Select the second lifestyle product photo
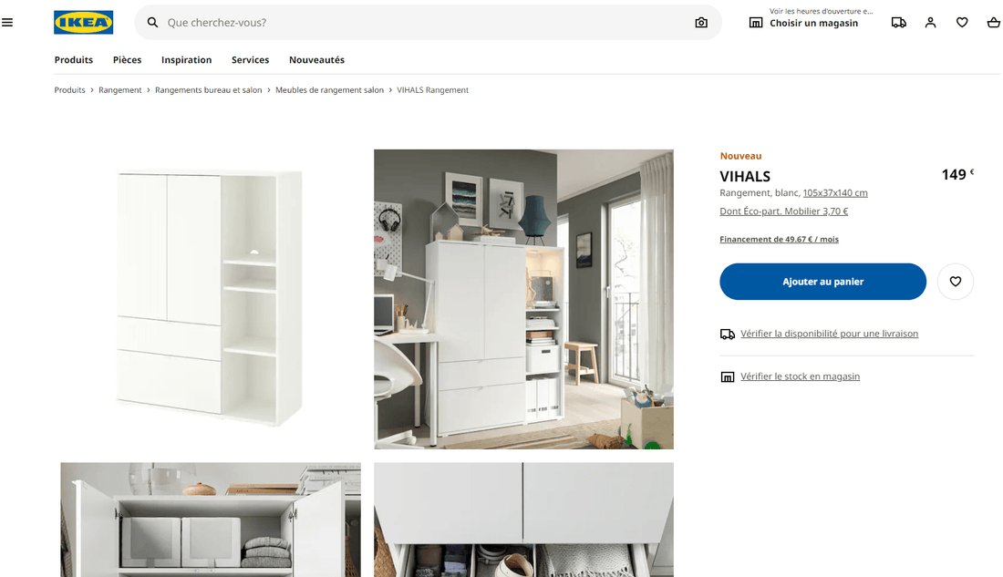 click(523, 299)
